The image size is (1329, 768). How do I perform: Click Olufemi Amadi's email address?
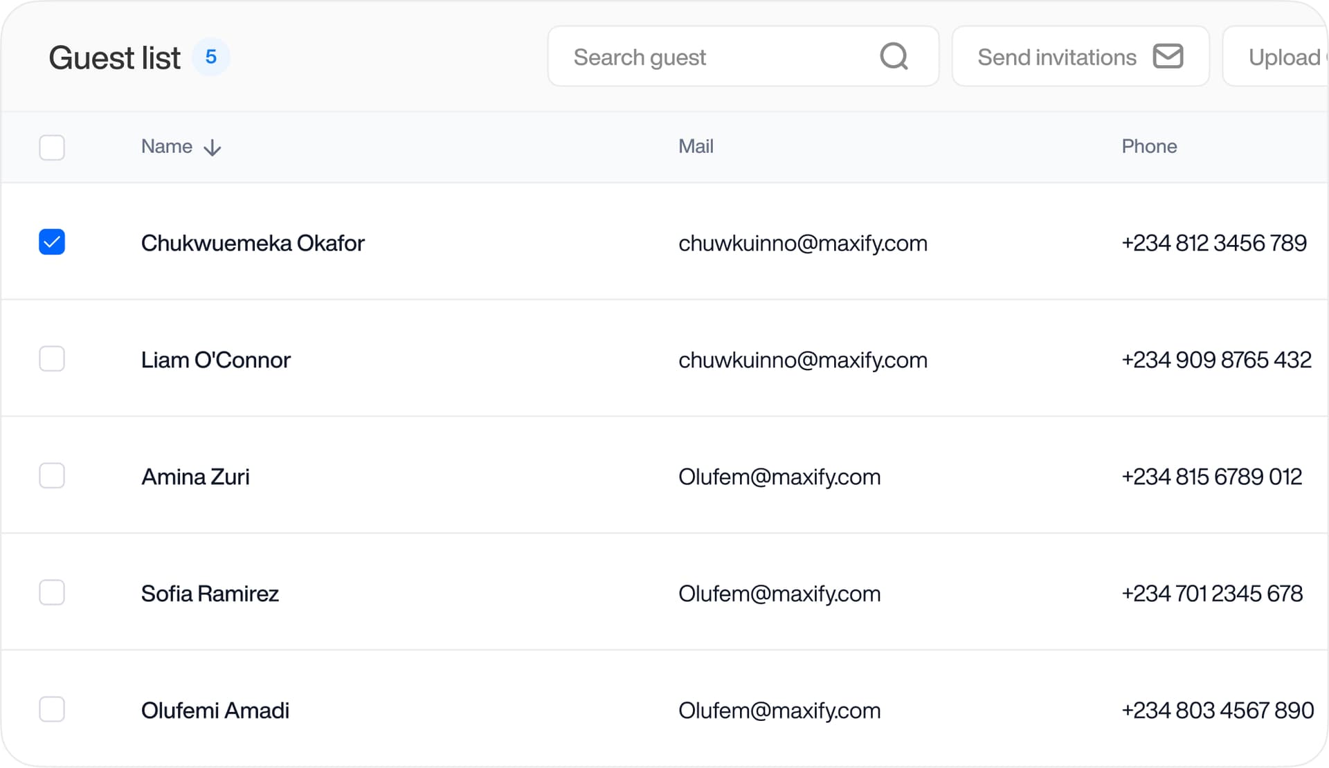779,711
